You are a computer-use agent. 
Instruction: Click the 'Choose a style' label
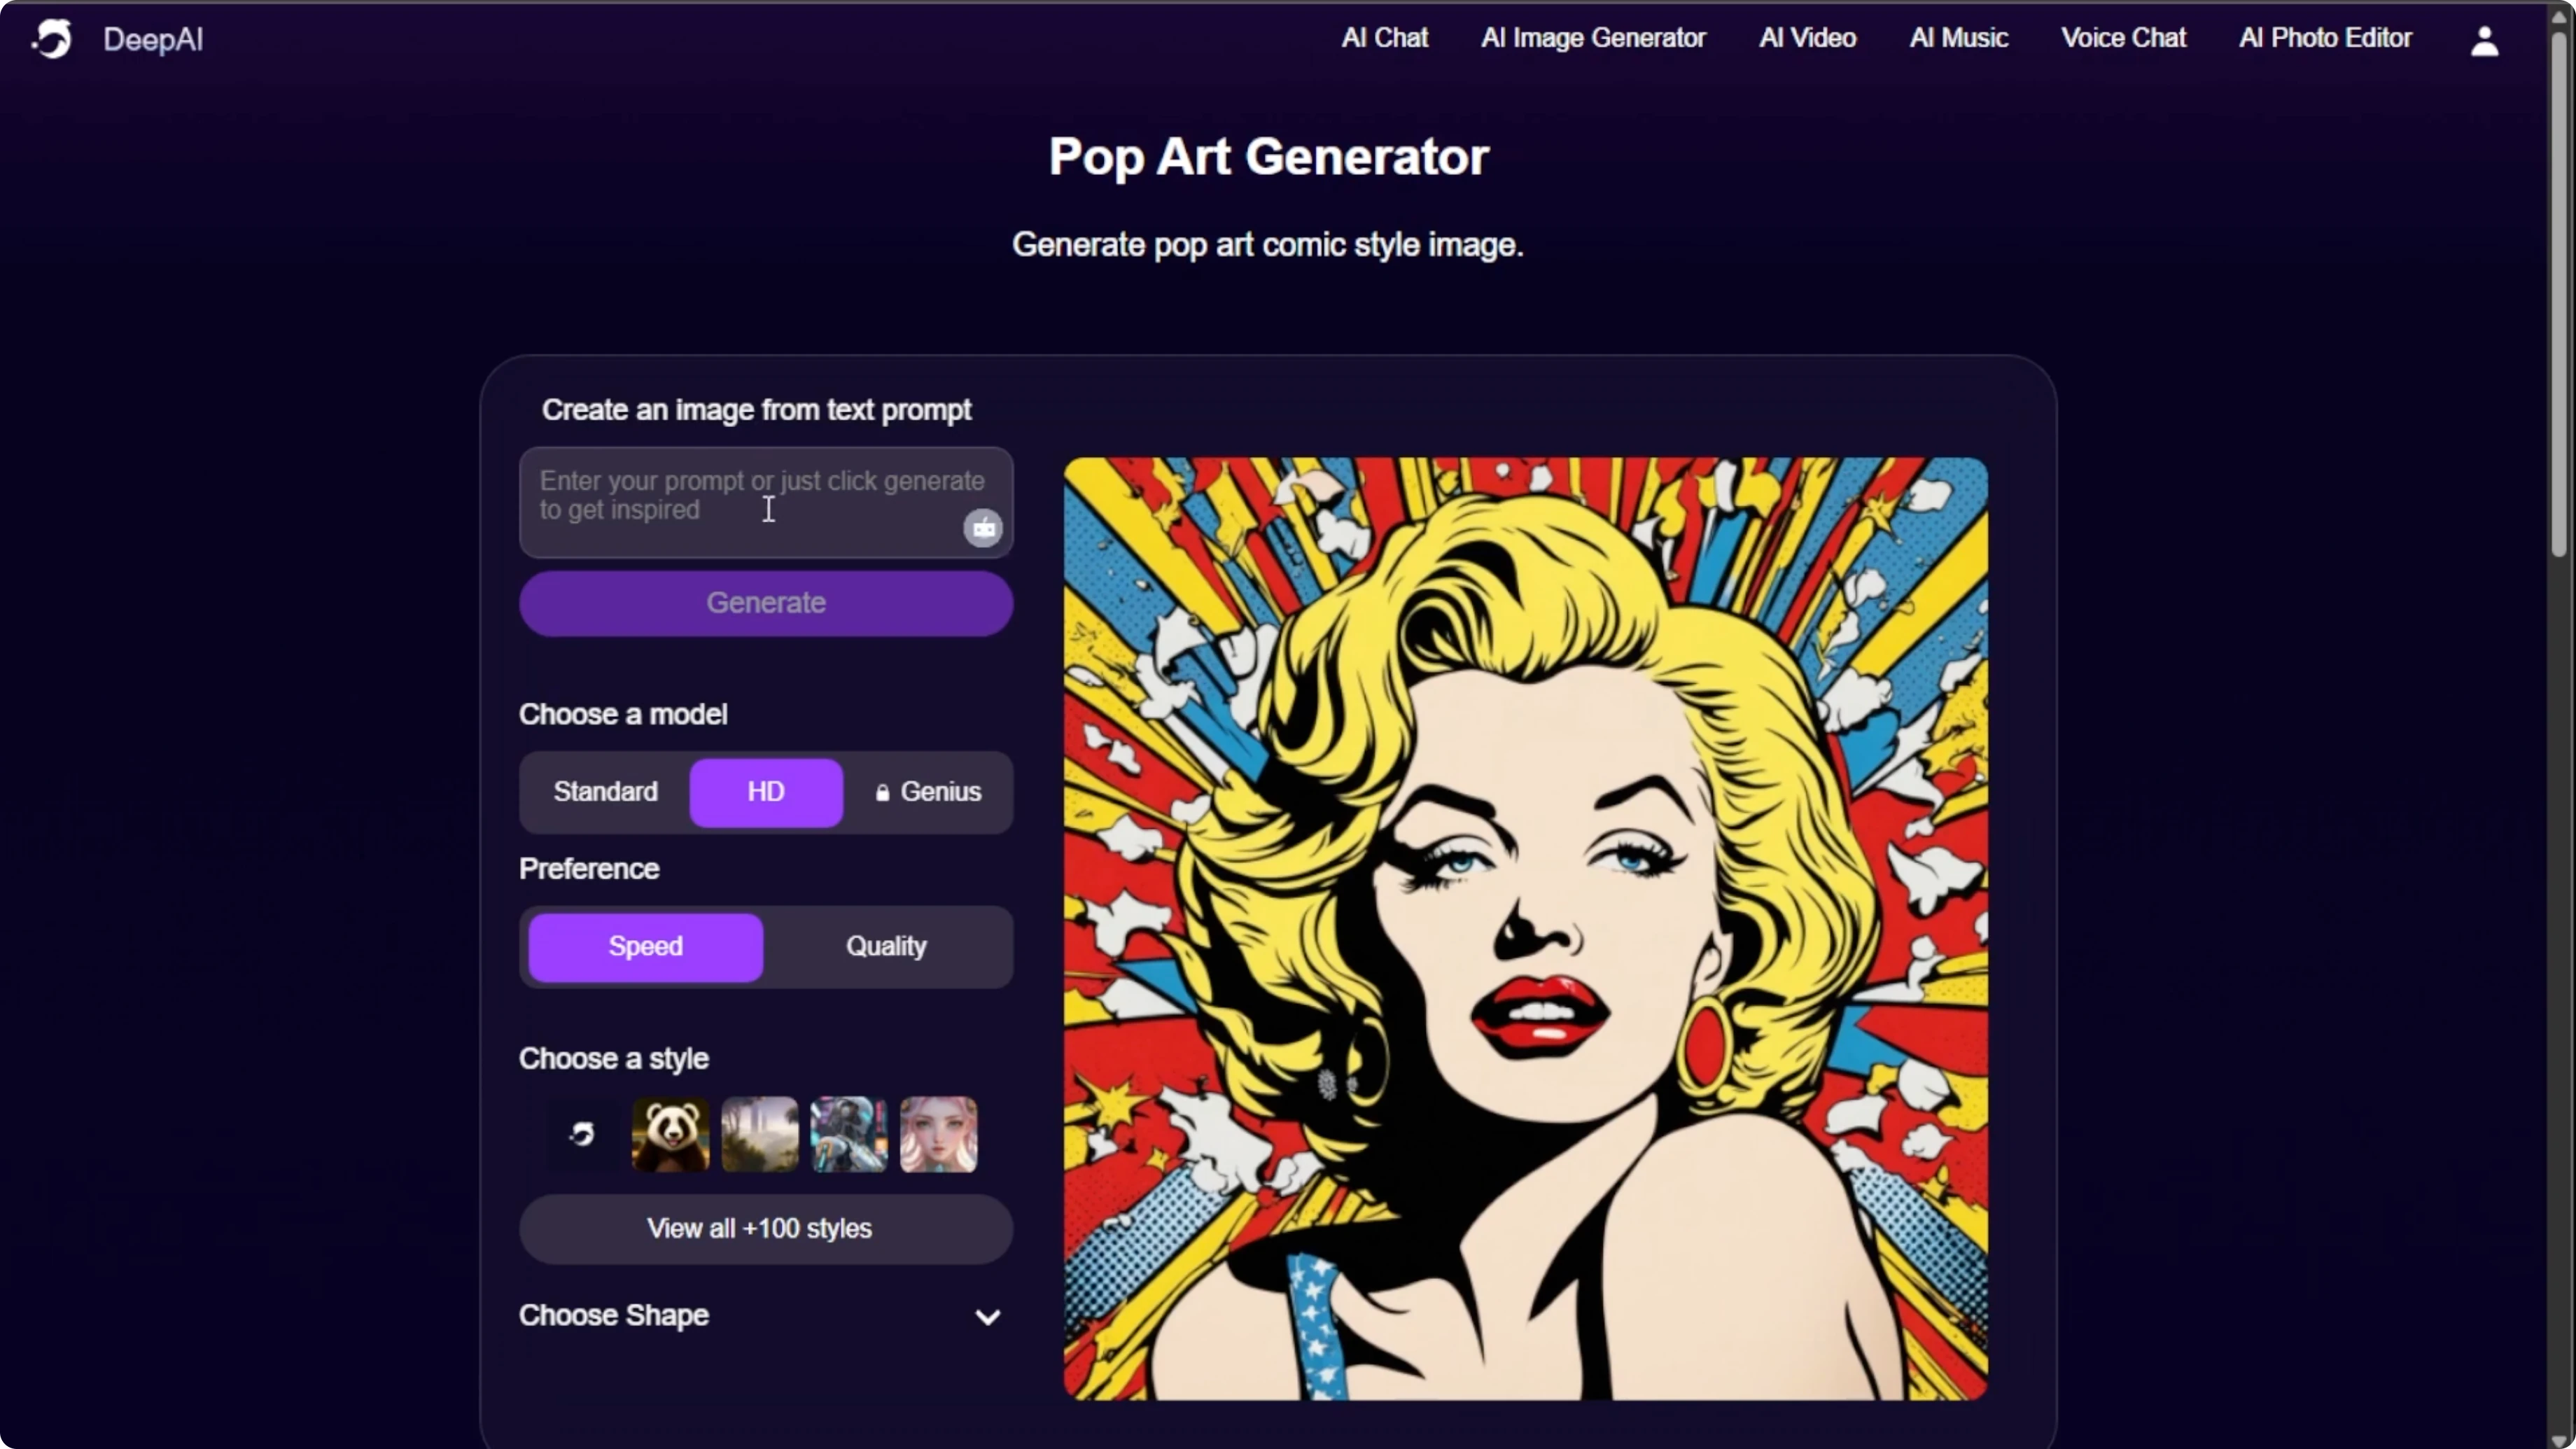click(x=614, y=1059)
